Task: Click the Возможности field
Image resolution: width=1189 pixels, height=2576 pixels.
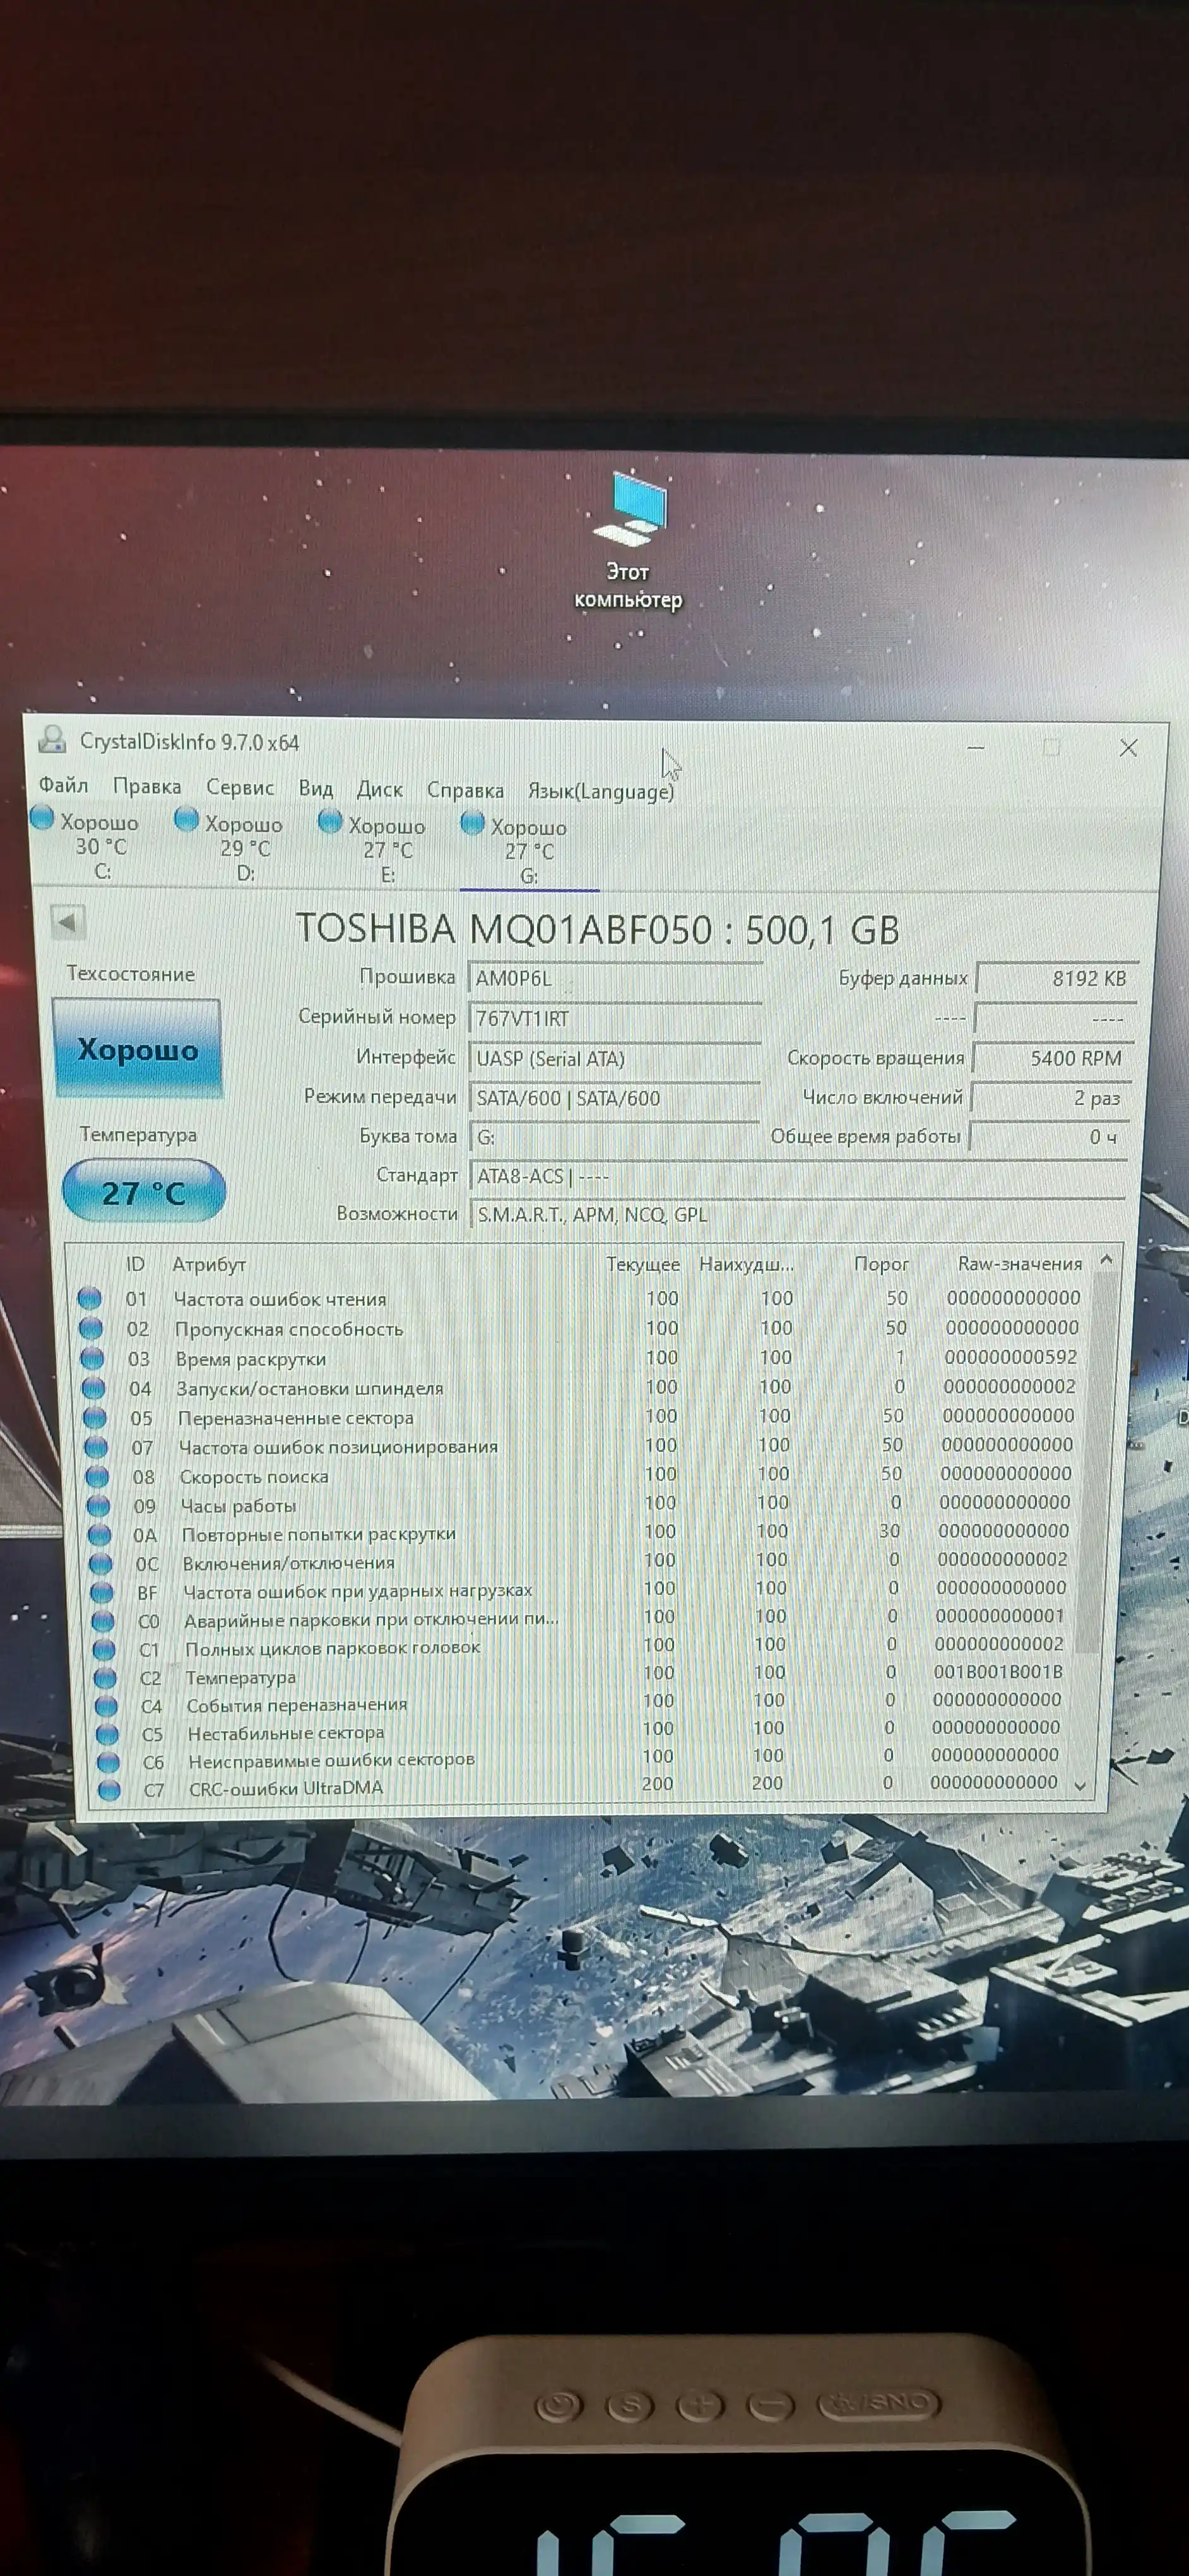Action: click(x=797, y=1215)
